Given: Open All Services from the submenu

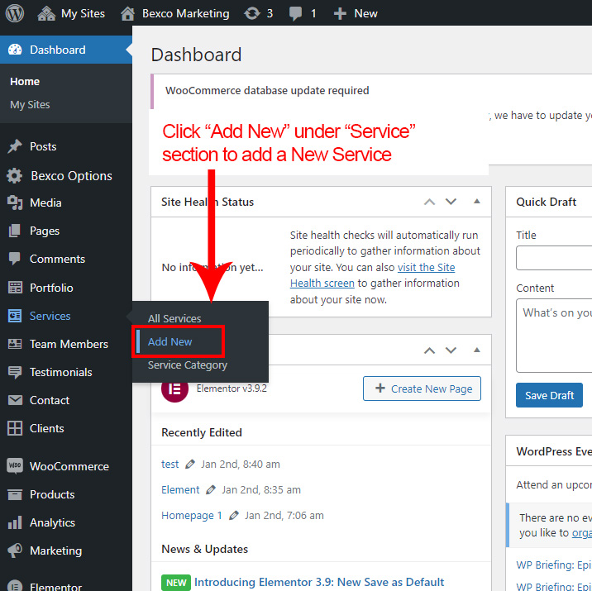Looking at the screenshot, I should pyautogui.click(x=174, y=319).
